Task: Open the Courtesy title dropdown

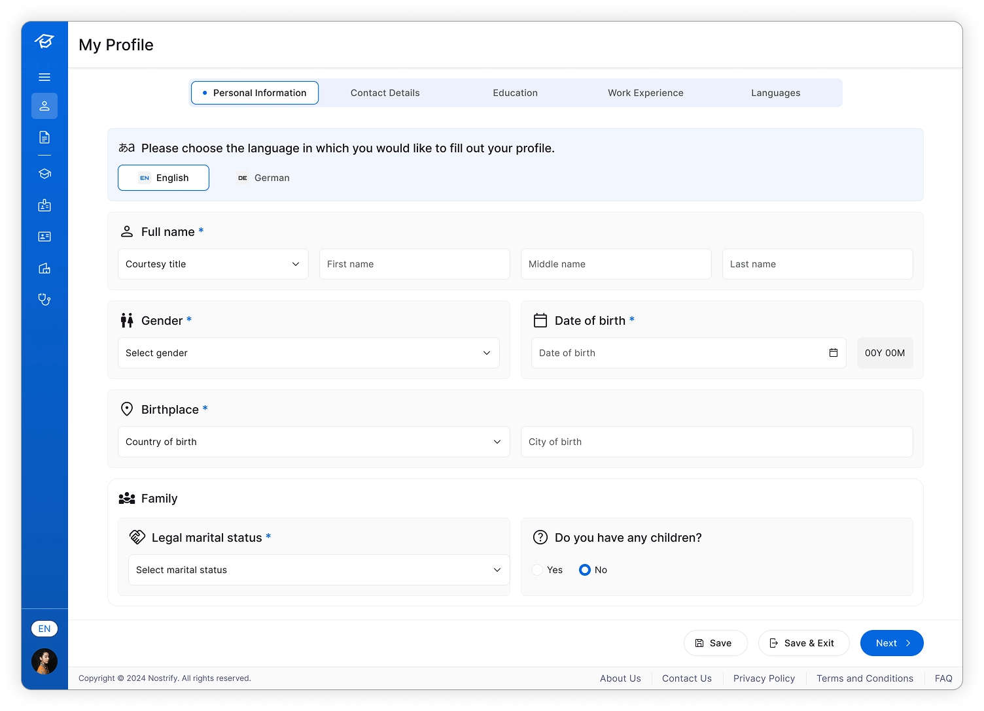Action: tap(213, 264)
